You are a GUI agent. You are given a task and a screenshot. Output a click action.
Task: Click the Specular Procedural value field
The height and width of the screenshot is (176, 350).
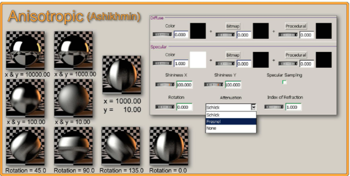(x=307, y=64)
